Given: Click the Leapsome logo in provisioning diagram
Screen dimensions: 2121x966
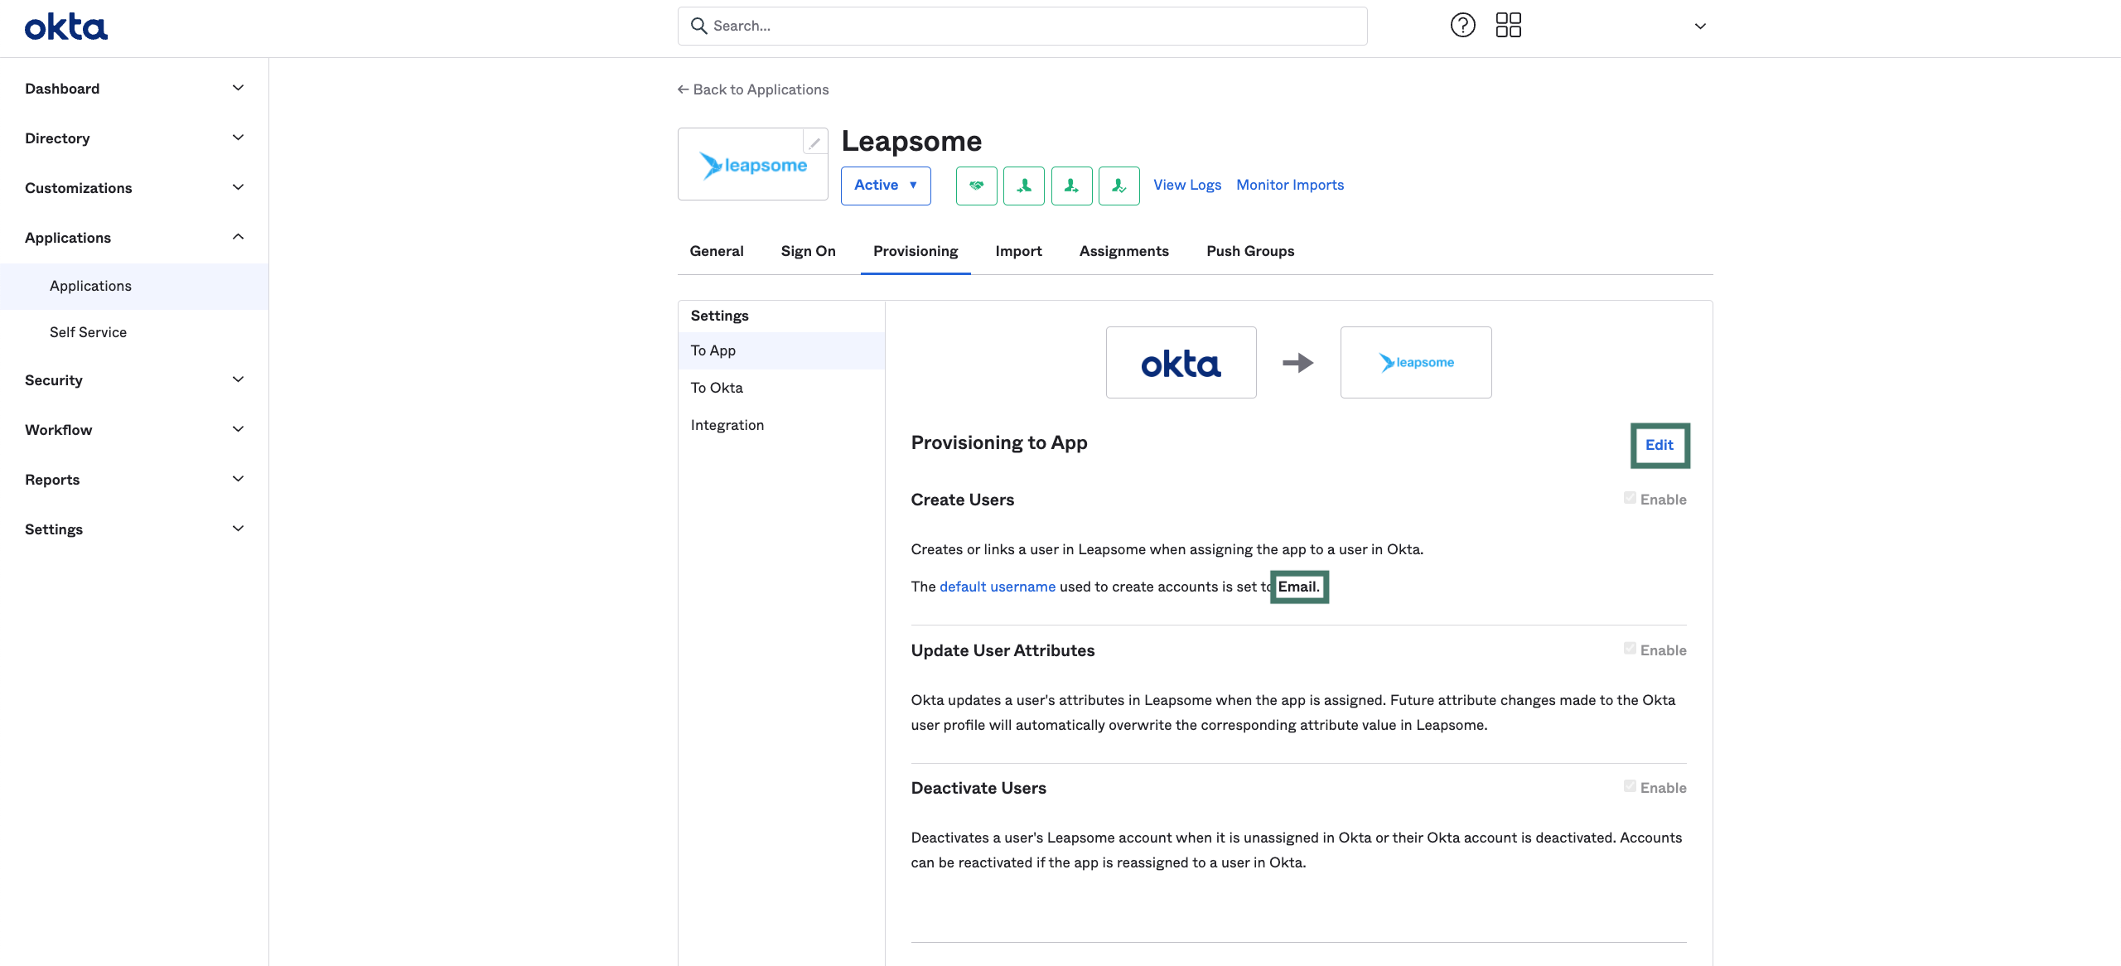Looking at the screenshot, I should pos(1416,363).
